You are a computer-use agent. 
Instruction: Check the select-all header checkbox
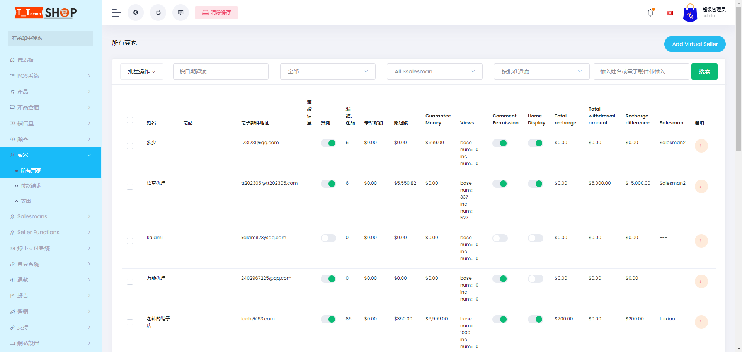pyautogui.click(x=130, y=120)
